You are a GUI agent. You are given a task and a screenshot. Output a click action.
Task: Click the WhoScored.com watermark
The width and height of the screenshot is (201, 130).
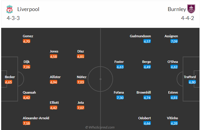[x=100, y=127]
